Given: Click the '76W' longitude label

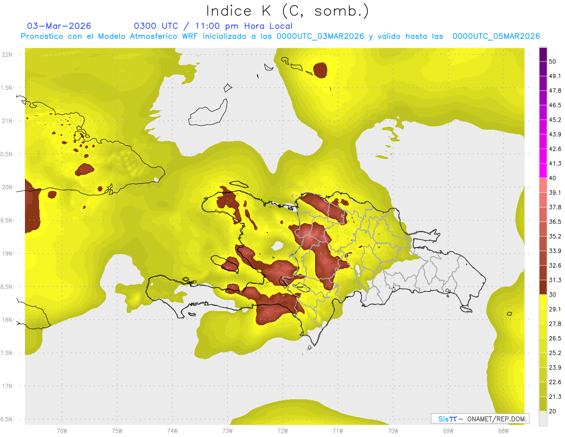Looking at the screenshot, I should [62, 430].
